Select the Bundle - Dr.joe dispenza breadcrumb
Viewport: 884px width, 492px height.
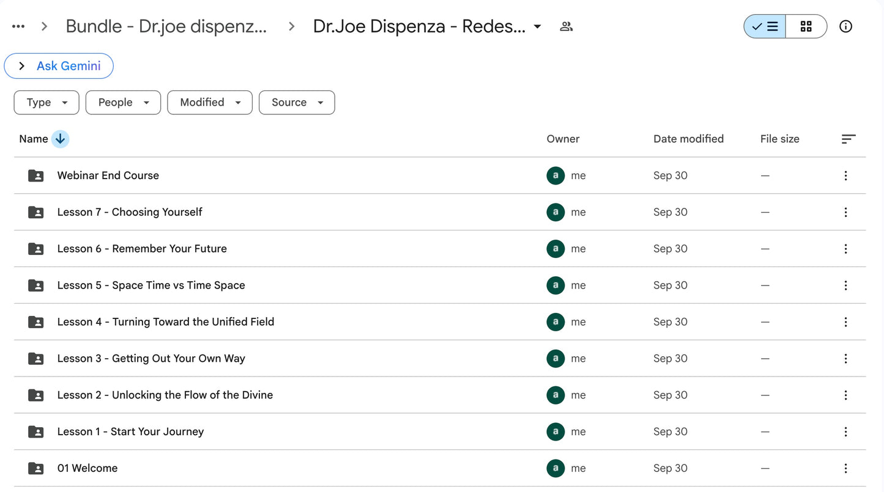click(166, 26)
